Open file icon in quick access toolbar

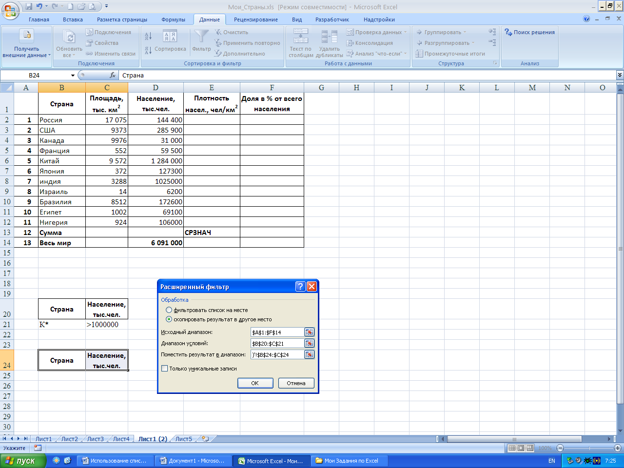81,7
